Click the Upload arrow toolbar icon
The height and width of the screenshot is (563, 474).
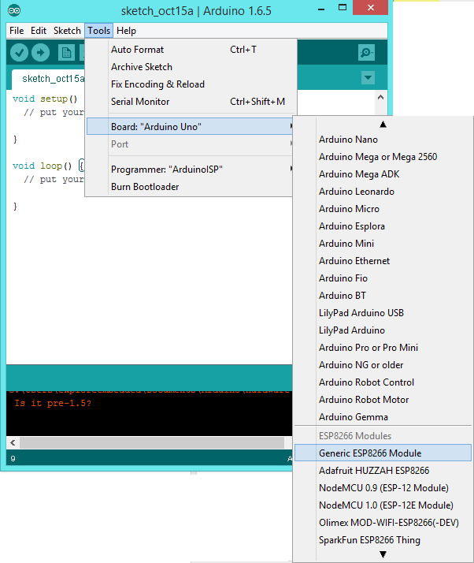coord(40,53)
